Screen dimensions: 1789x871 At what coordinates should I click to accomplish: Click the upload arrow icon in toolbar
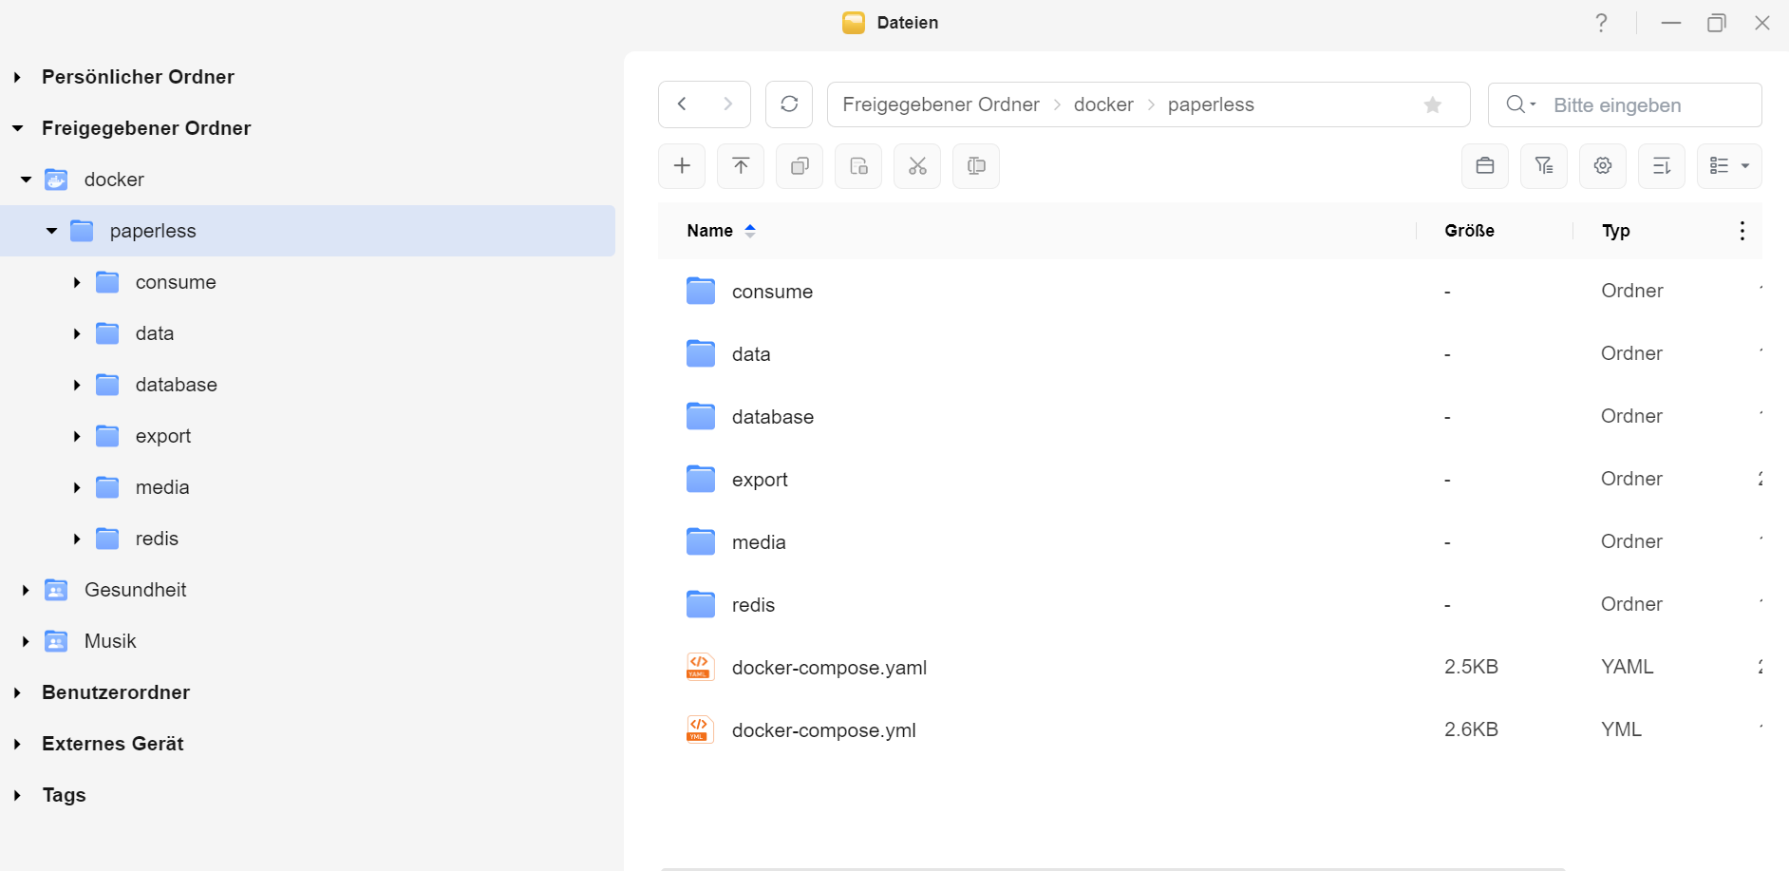click(x=741, y=166)
